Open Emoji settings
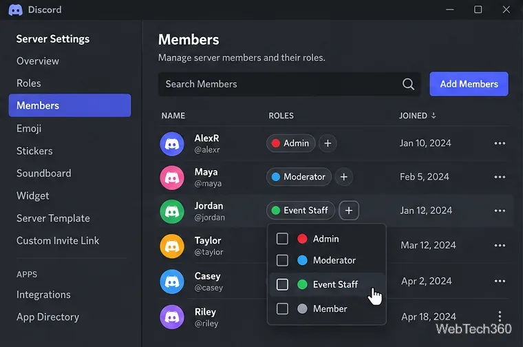The width and height of the screenshot is (523, 347). (29, 129)
